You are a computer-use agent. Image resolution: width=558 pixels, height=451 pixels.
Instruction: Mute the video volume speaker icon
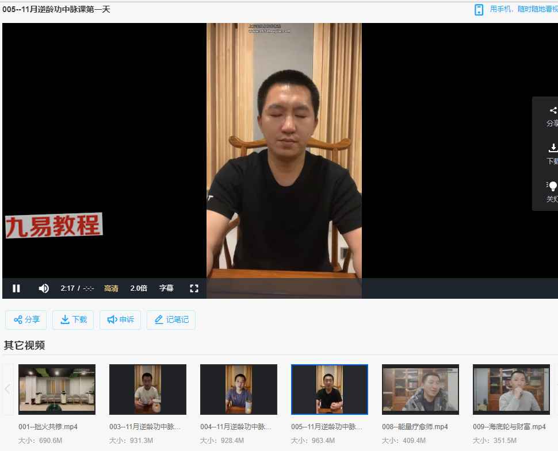pyautogui.click(x=44, y=288)
